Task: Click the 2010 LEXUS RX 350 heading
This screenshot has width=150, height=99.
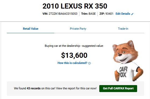Action: 75,6
